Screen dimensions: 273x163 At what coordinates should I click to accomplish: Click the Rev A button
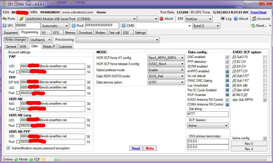[249, 149]
